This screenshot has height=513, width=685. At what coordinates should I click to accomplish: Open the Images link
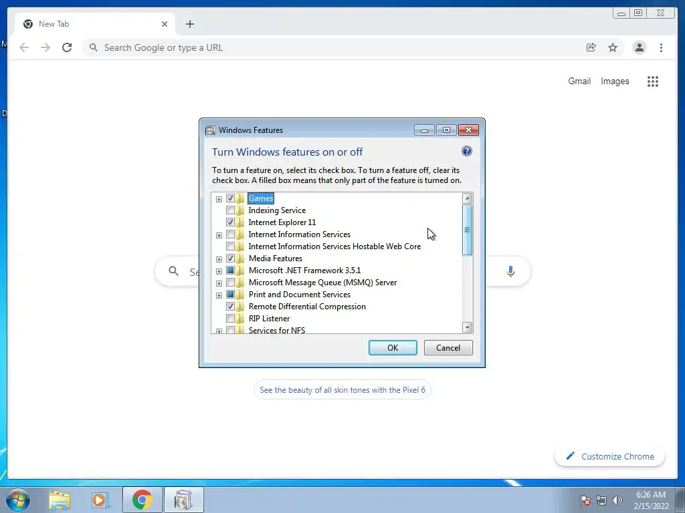click(615, 81)
